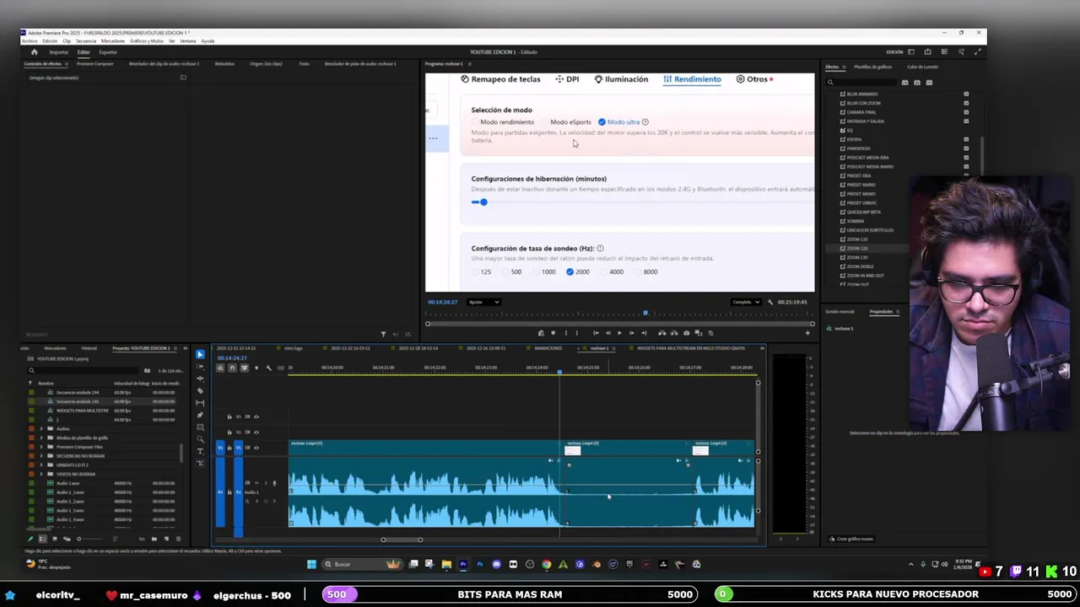The image size is (1080, 607).
Task: Open the program monitor button editor plus
Action: coord(807,333)
